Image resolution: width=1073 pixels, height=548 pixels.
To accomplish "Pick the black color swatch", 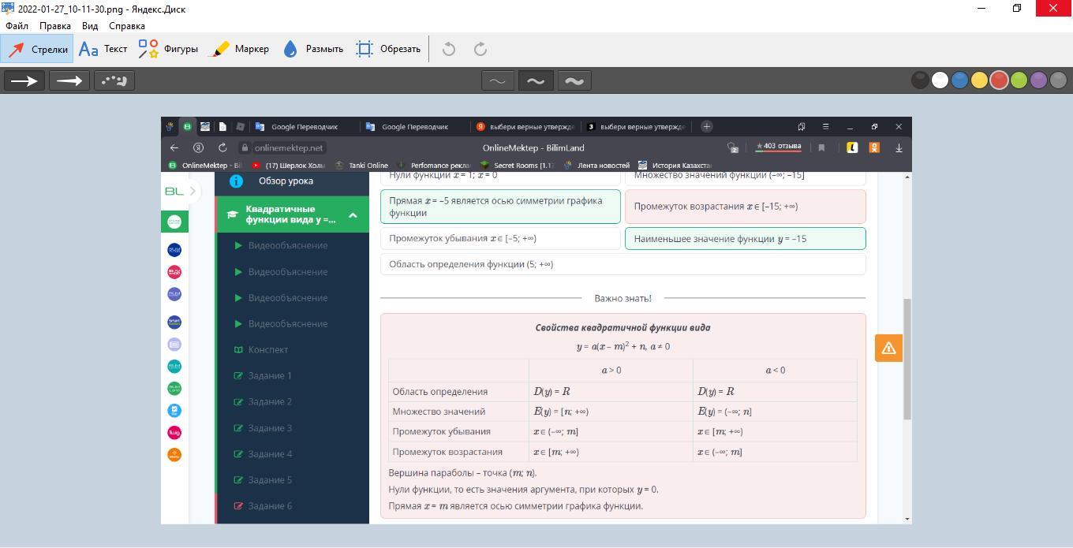I will pos(920,80).
